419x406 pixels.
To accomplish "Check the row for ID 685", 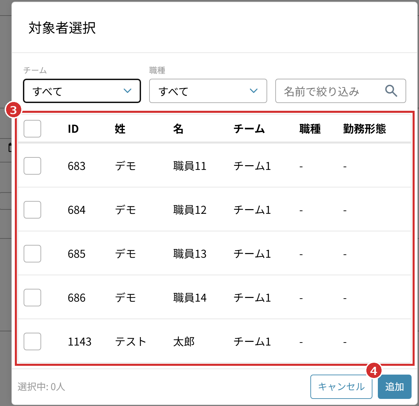I will point(32,254).
